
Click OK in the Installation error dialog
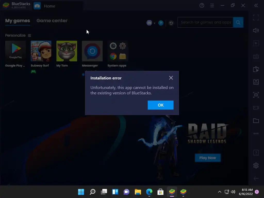[x=160, y=105]
